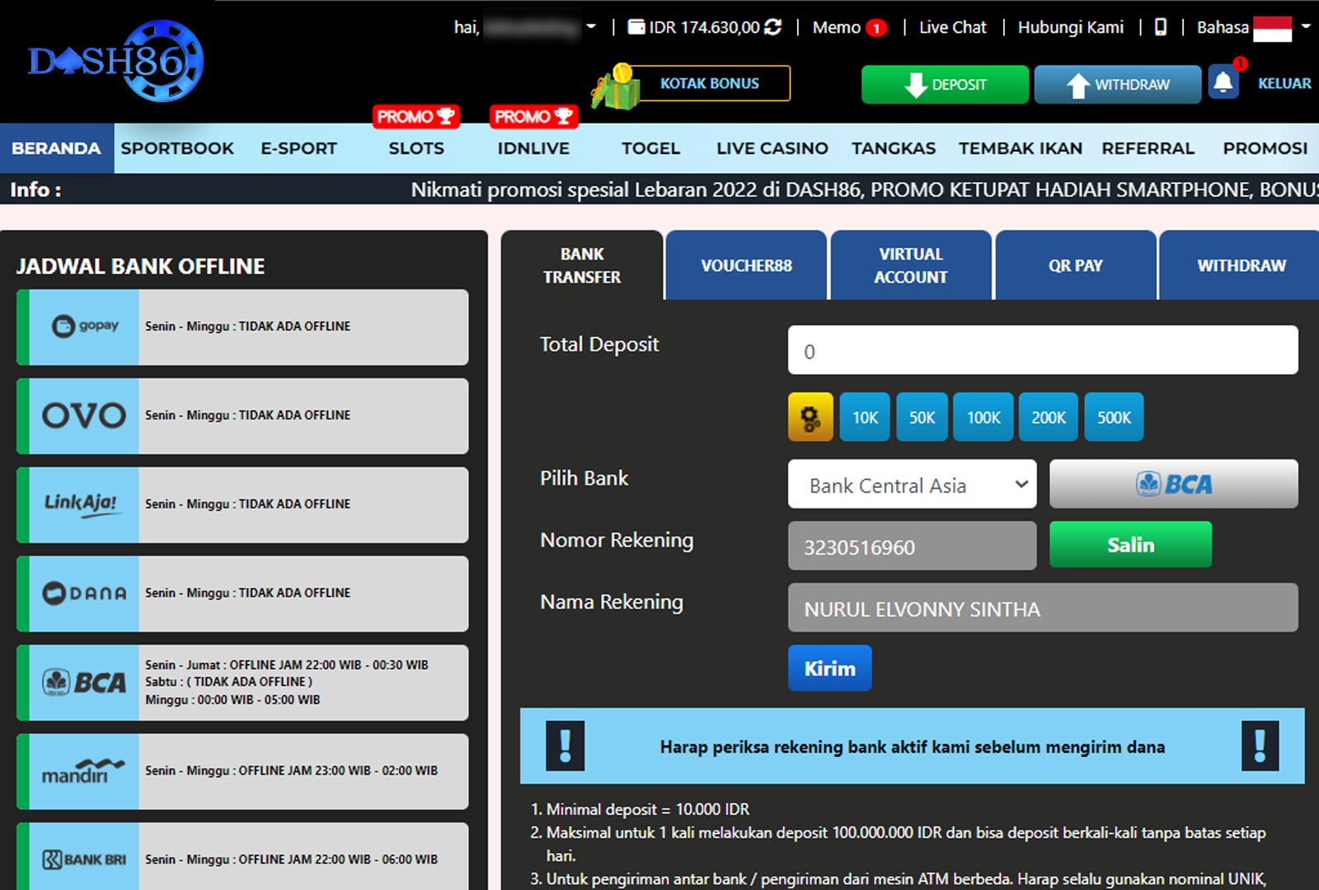Open the notification bell
Screen dimensions: 1319x890
point(1224,82)
